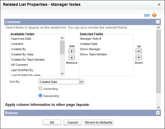Image resolution: width=165 pixels, height=129 pixels.
Task: Expand the Buttons section plus icon
Action: pos(158,113)
